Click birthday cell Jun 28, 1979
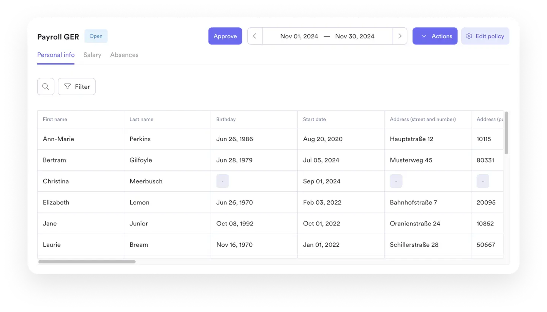The width and height of the screenshot is (547, 312). tap(254, 160)
